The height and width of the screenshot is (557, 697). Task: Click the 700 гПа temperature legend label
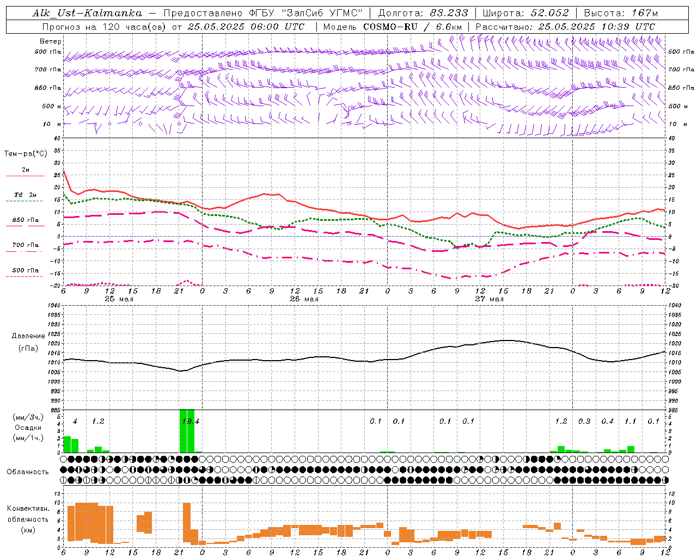(26, 245)
